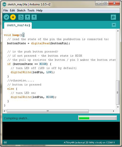This screenshot has width=122, height=147.
Task: Click the ATtiny44 board status text
Action: 89,142
